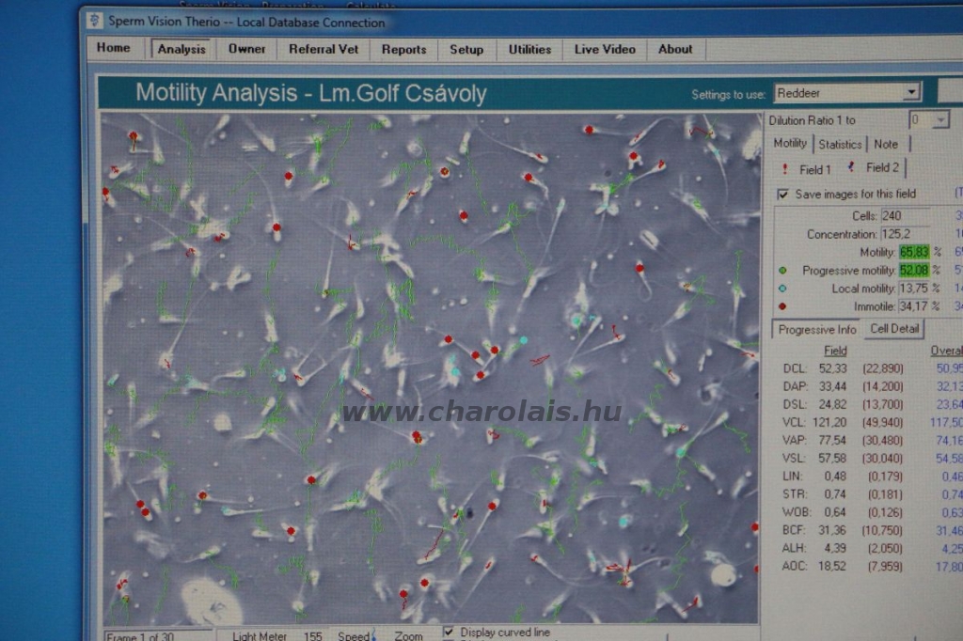Switch to the Statistics tab
Viewport: 963px width, 641px height.
click(x=840, y=144)
